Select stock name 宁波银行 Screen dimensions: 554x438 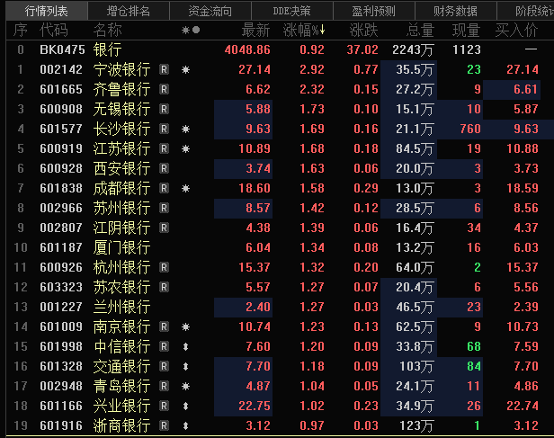122,69
